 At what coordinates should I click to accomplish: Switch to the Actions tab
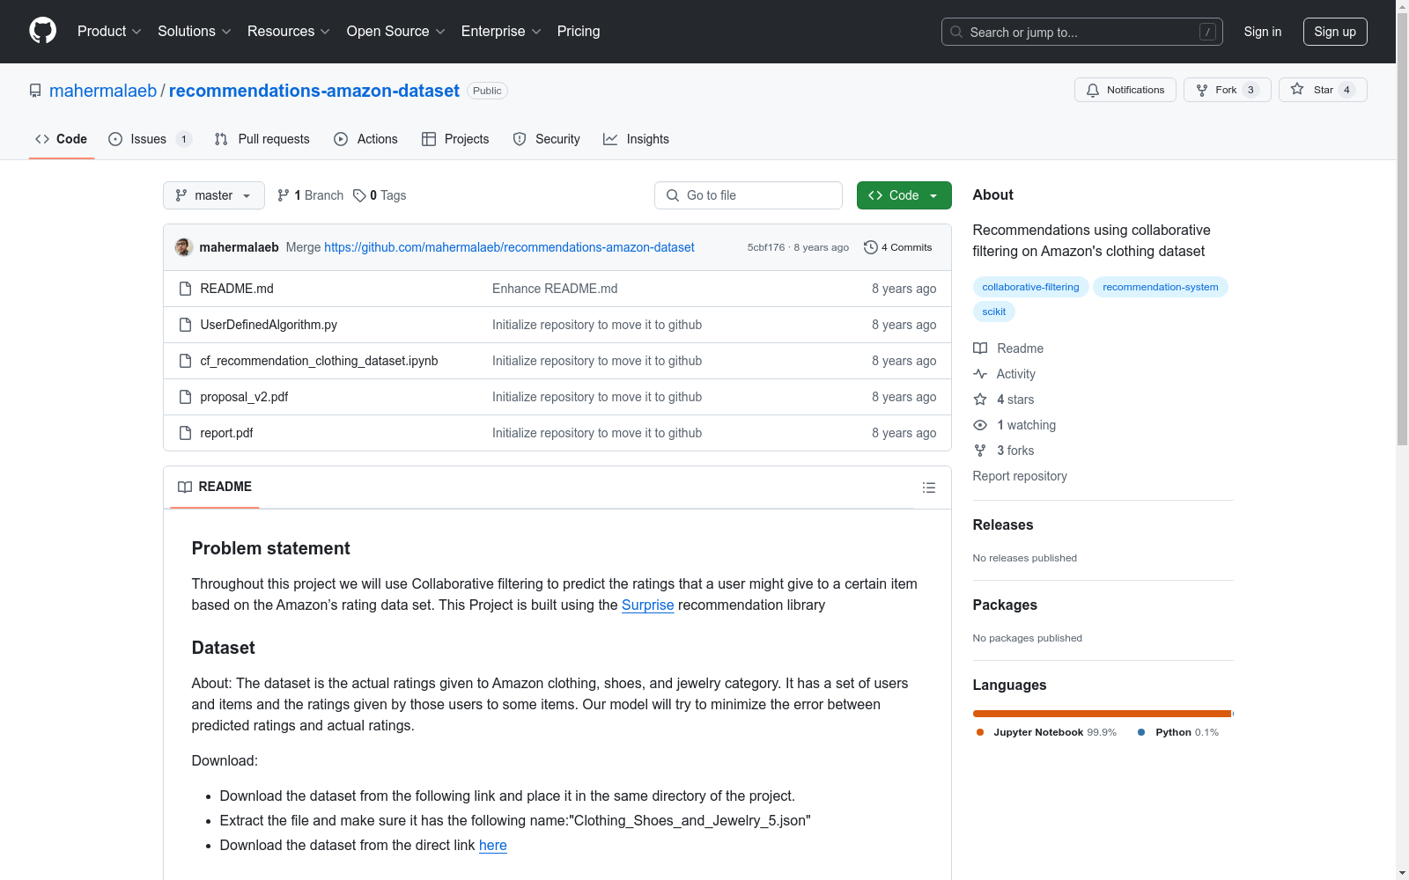tap(365, 139)
